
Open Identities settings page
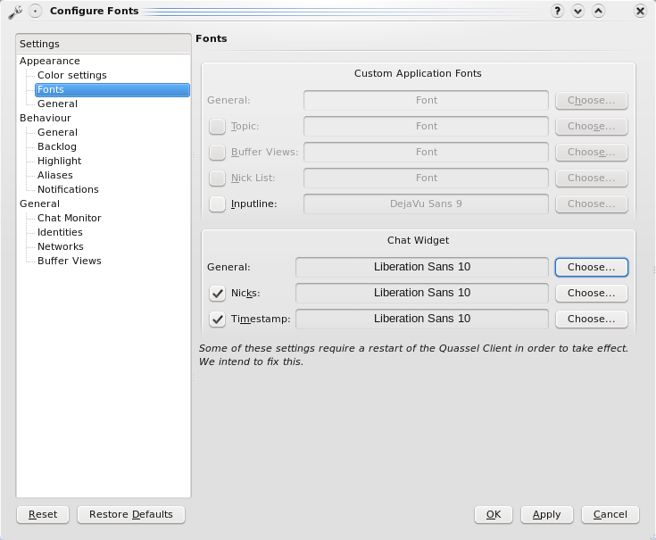[x=60, y=232]
